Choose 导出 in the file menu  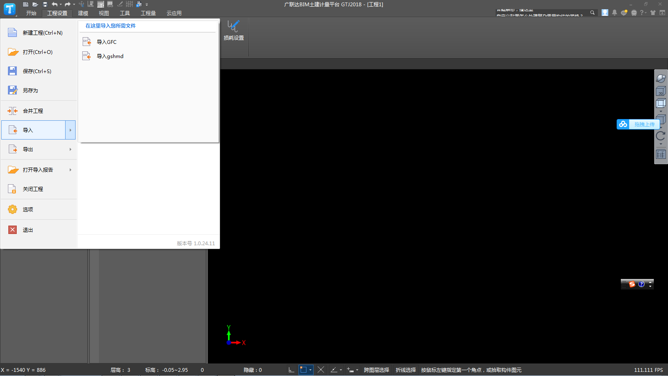tap(33, 149)
